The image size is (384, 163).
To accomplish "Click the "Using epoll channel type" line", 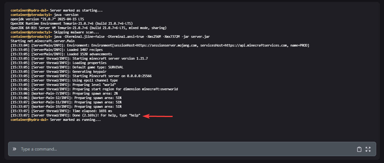I will (64, 80).
